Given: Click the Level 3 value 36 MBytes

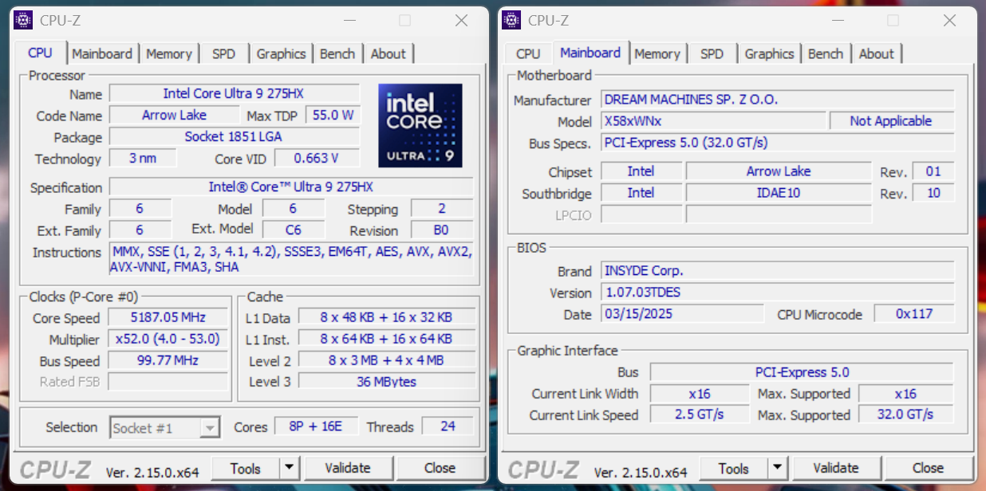Looking at the screenshot, I should pos(386,382).
